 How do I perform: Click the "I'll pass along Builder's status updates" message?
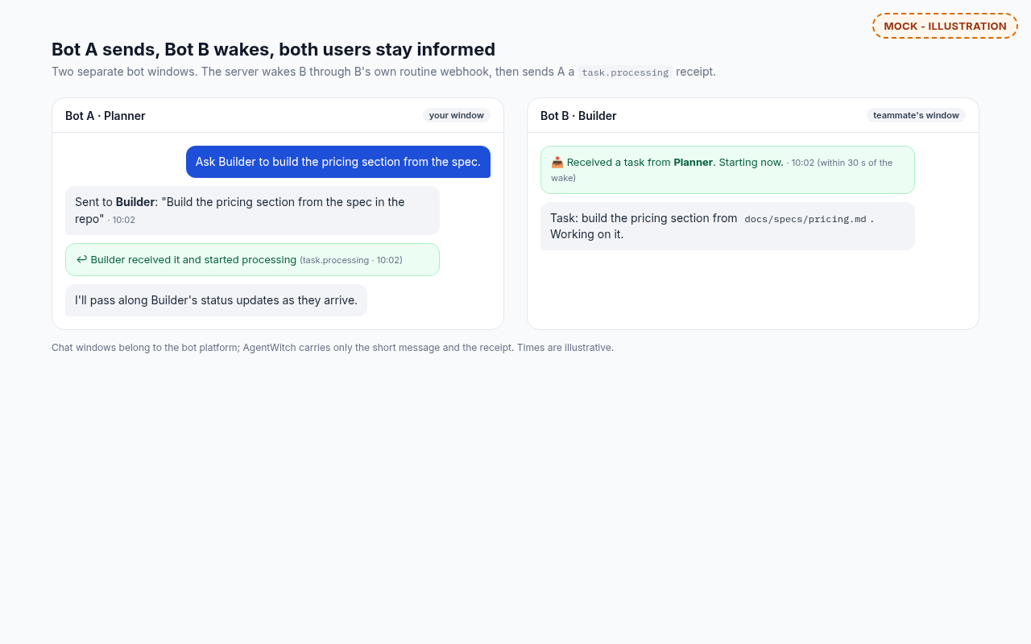pyautogui.click(x=216, y=300)
